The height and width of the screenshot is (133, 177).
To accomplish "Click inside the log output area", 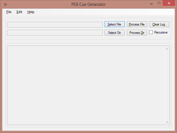I will pyautogui.click(x=86, y=85).
